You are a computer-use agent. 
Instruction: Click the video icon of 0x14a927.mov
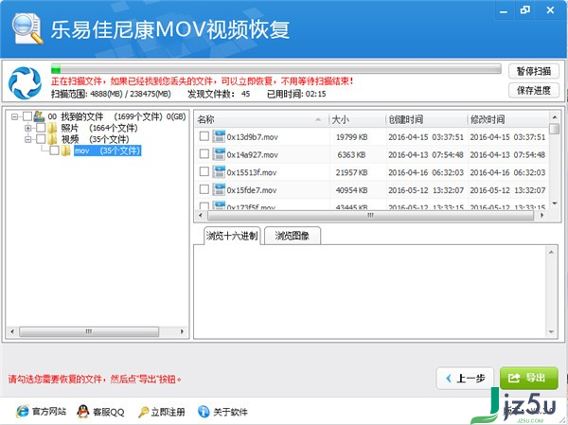pos(219,154)
